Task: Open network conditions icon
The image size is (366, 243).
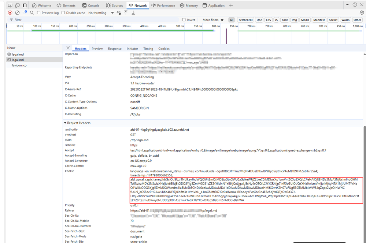Action: [x=119, y=13]
